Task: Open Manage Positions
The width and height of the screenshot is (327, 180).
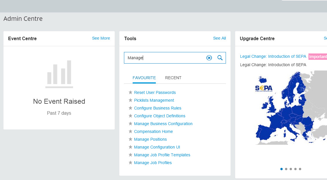Action: click(x=150, y=140)
